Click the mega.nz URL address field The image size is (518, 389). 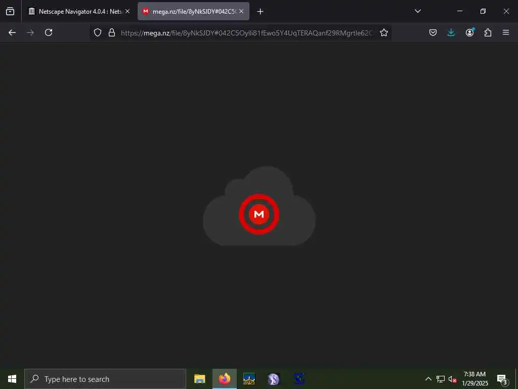click(246, 33)
